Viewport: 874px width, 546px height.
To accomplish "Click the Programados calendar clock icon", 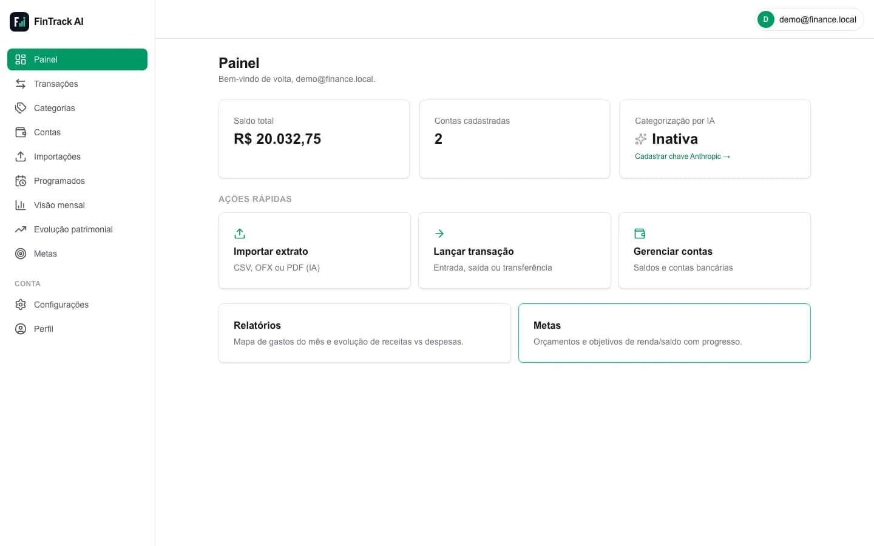I will (x=21, y=181).
